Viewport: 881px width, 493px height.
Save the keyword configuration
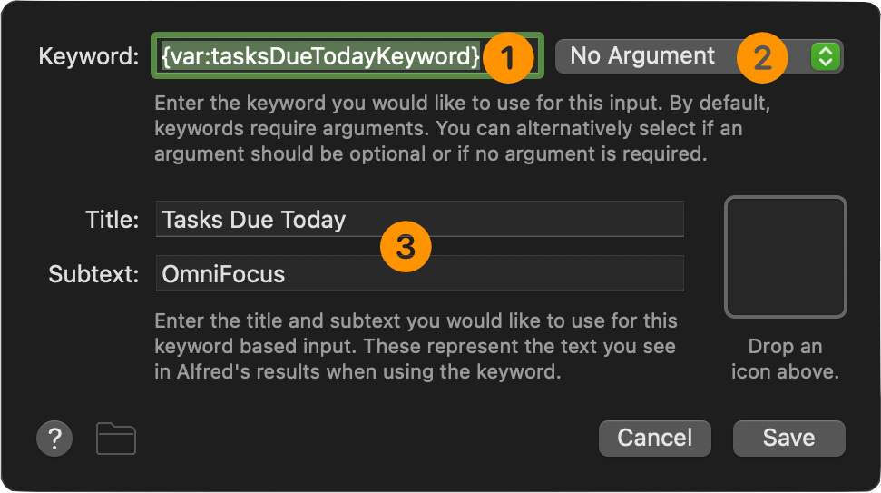point(788,438)
